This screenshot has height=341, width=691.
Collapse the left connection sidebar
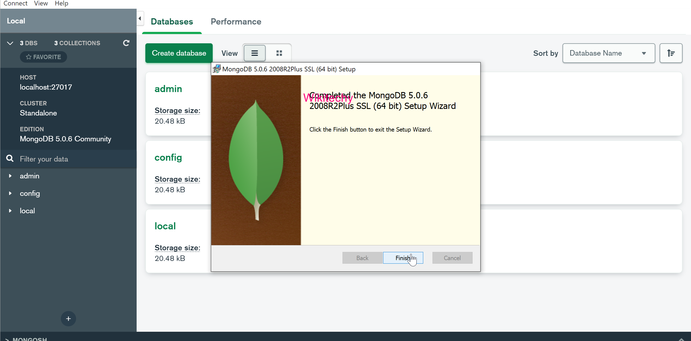point(140,19)
